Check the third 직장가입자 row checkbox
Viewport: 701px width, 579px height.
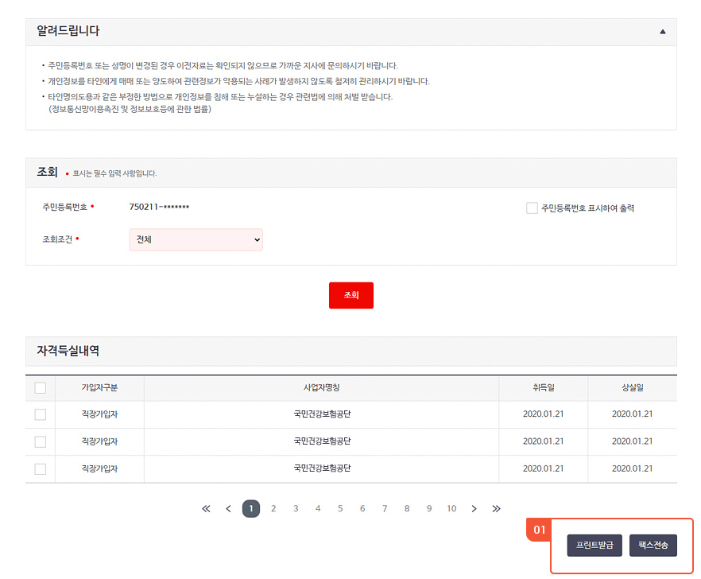[41, 469]
